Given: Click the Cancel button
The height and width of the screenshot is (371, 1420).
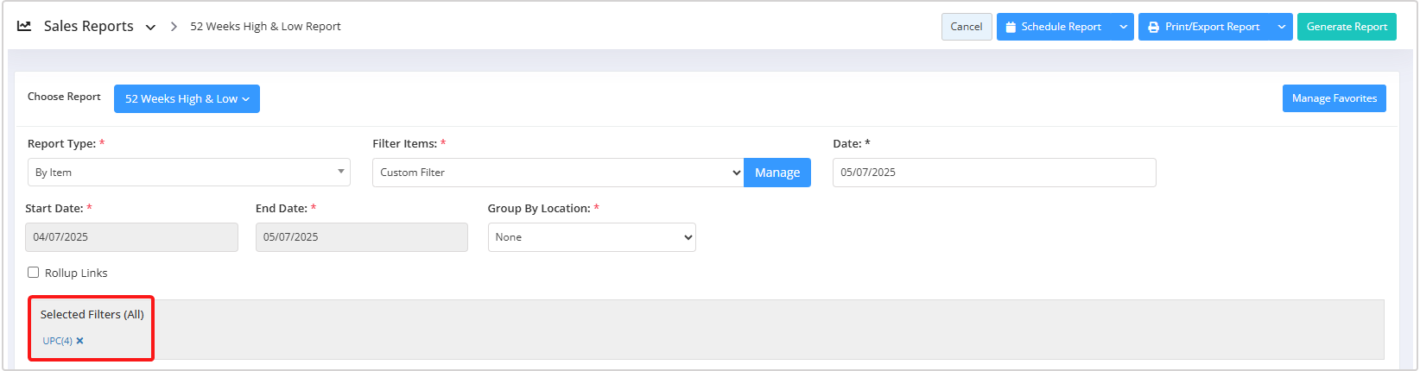Looking at the screenshot, I should (x=967, y=27).
